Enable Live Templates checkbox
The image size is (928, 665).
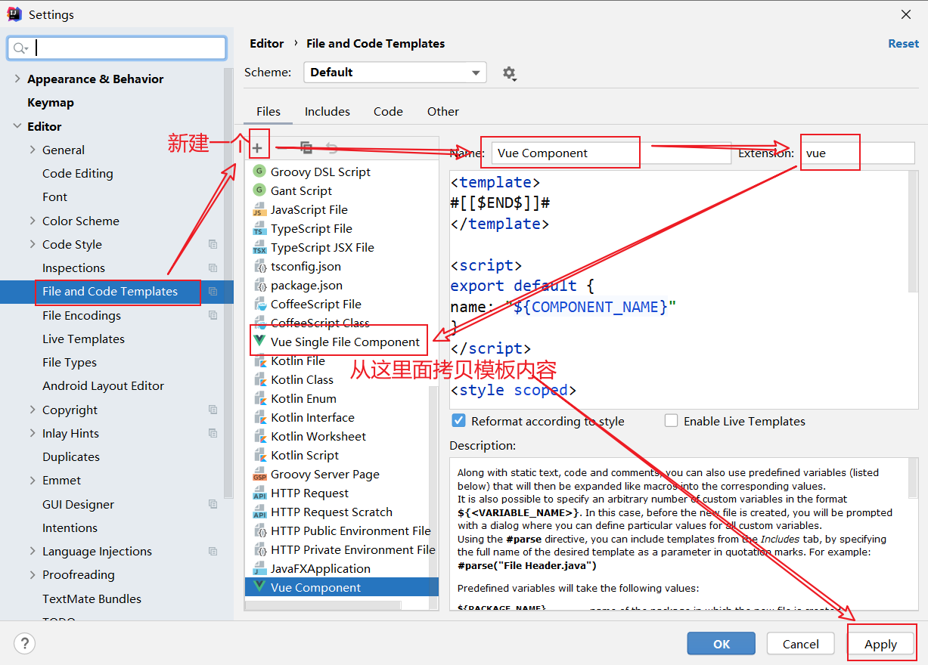point(671,421)
